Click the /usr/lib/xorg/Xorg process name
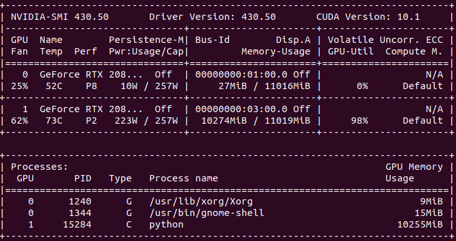Screen dimensions: 456x241 pos(201,201)
